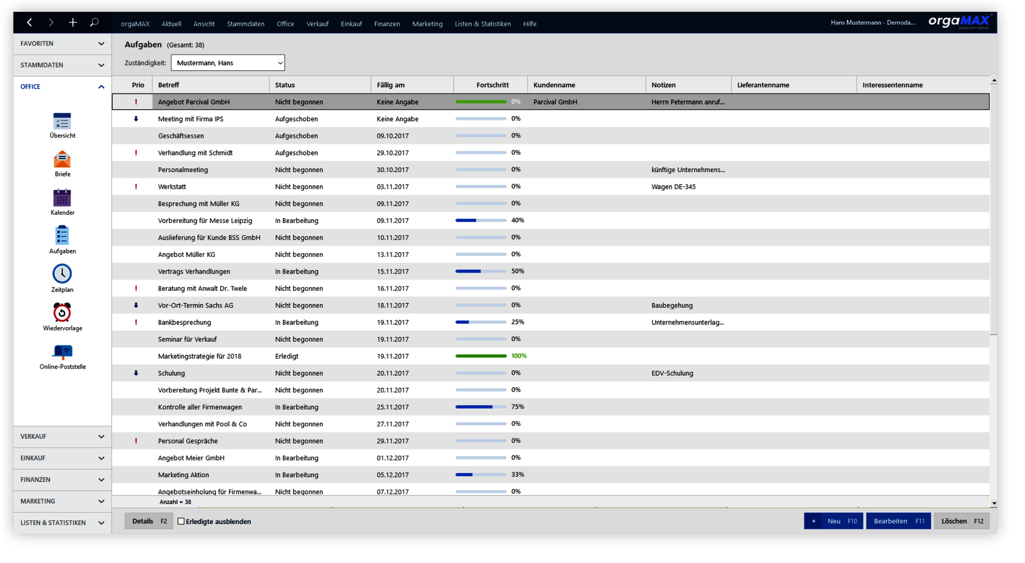Click the Details F2 button

pyautogui.click(x=149, y=521)
